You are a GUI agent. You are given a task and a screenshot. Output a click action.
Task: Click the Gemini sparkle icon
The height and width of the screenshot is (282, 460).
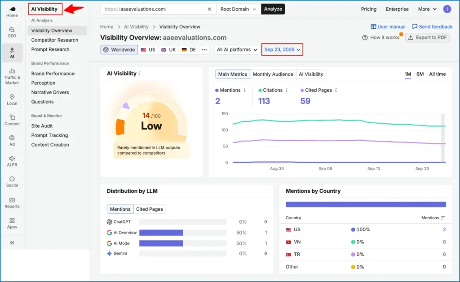point(110,253)
